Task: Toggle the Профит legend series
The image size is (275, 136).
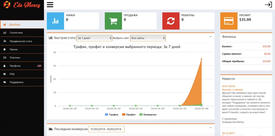Action: 129,115
